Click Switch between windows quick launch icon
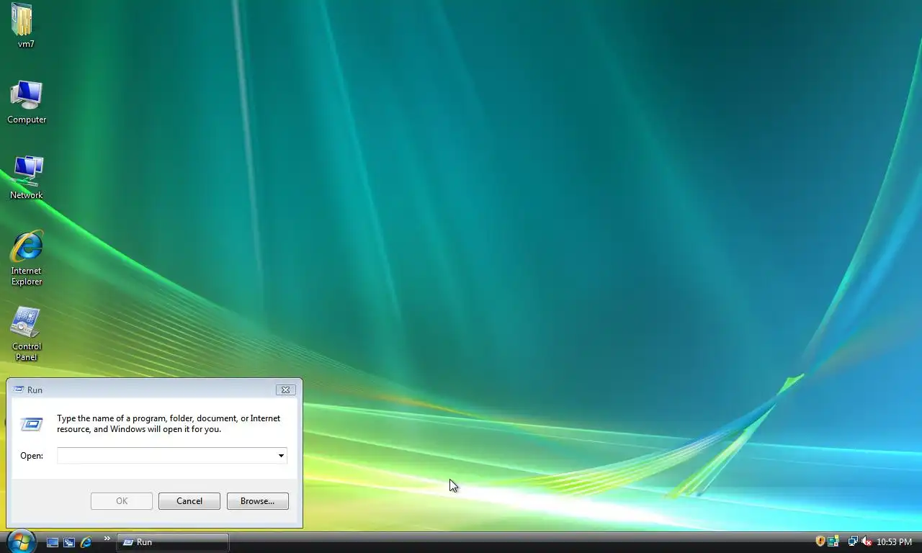This screenshot has height=553, width=922. tap(69, 542)
